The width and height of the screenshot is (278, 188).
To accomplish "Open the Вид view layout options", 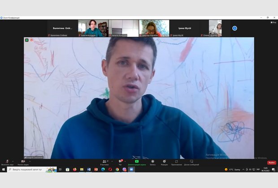I will click(x=273, y=22).
